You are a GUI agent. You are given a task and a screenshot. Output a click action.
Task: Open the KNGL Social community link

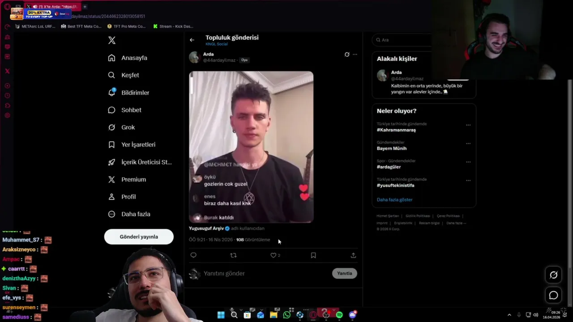[x=217, y=44]
